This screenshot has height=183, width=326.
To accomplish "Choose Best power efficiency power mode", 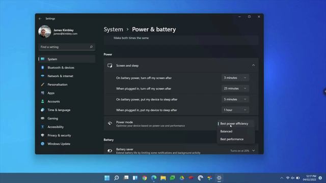I will point(235,124).
